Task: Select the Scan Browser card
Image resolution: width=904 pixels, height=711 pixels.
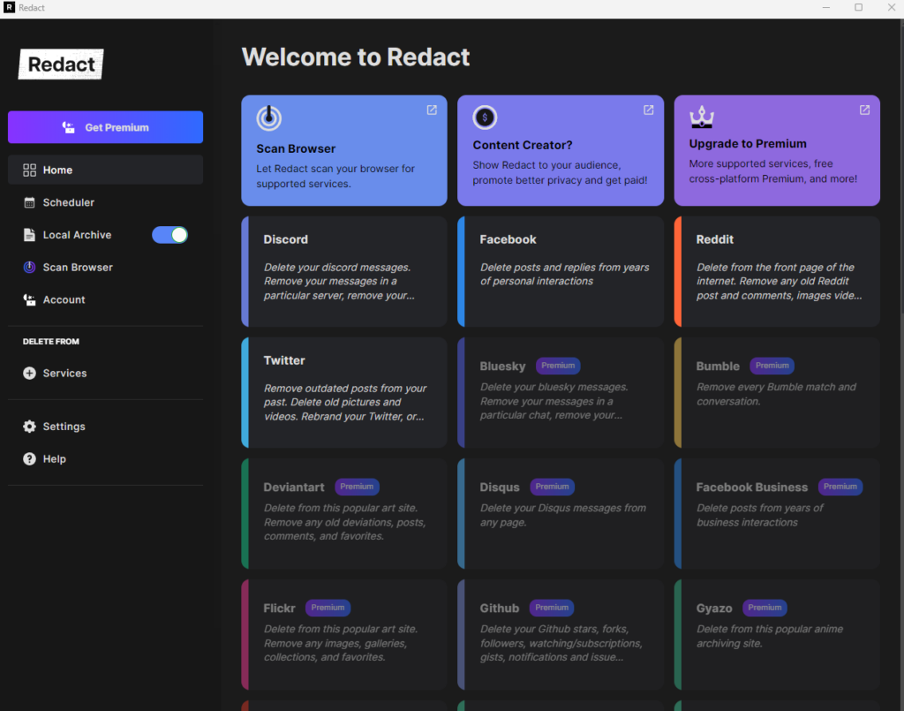Action: (x=344, y=150)
